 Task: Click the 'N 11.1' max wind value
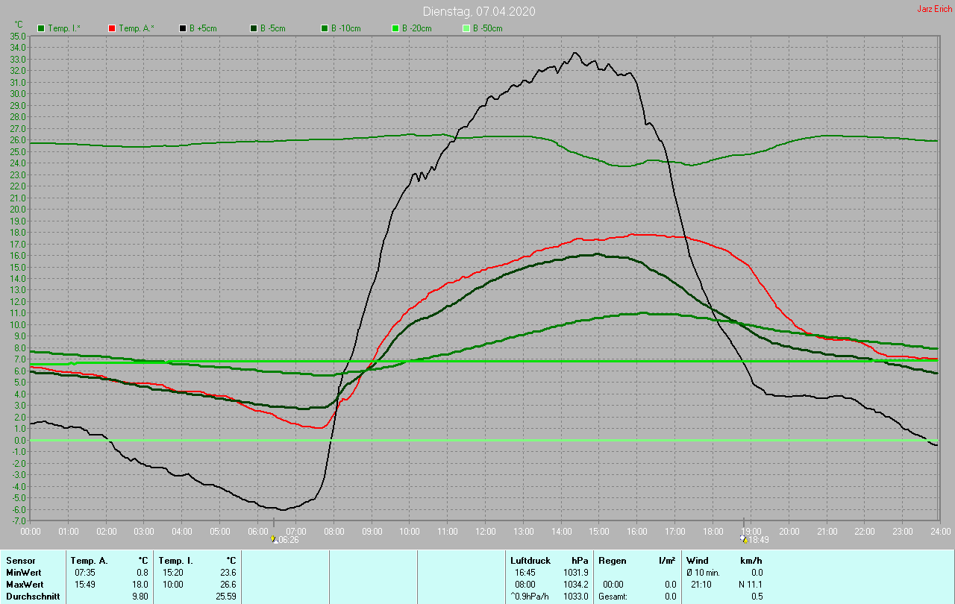click(750, 584)
